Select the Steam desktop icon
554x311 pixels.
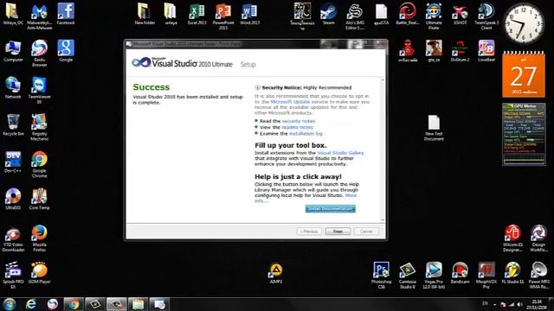coord(328,14)
